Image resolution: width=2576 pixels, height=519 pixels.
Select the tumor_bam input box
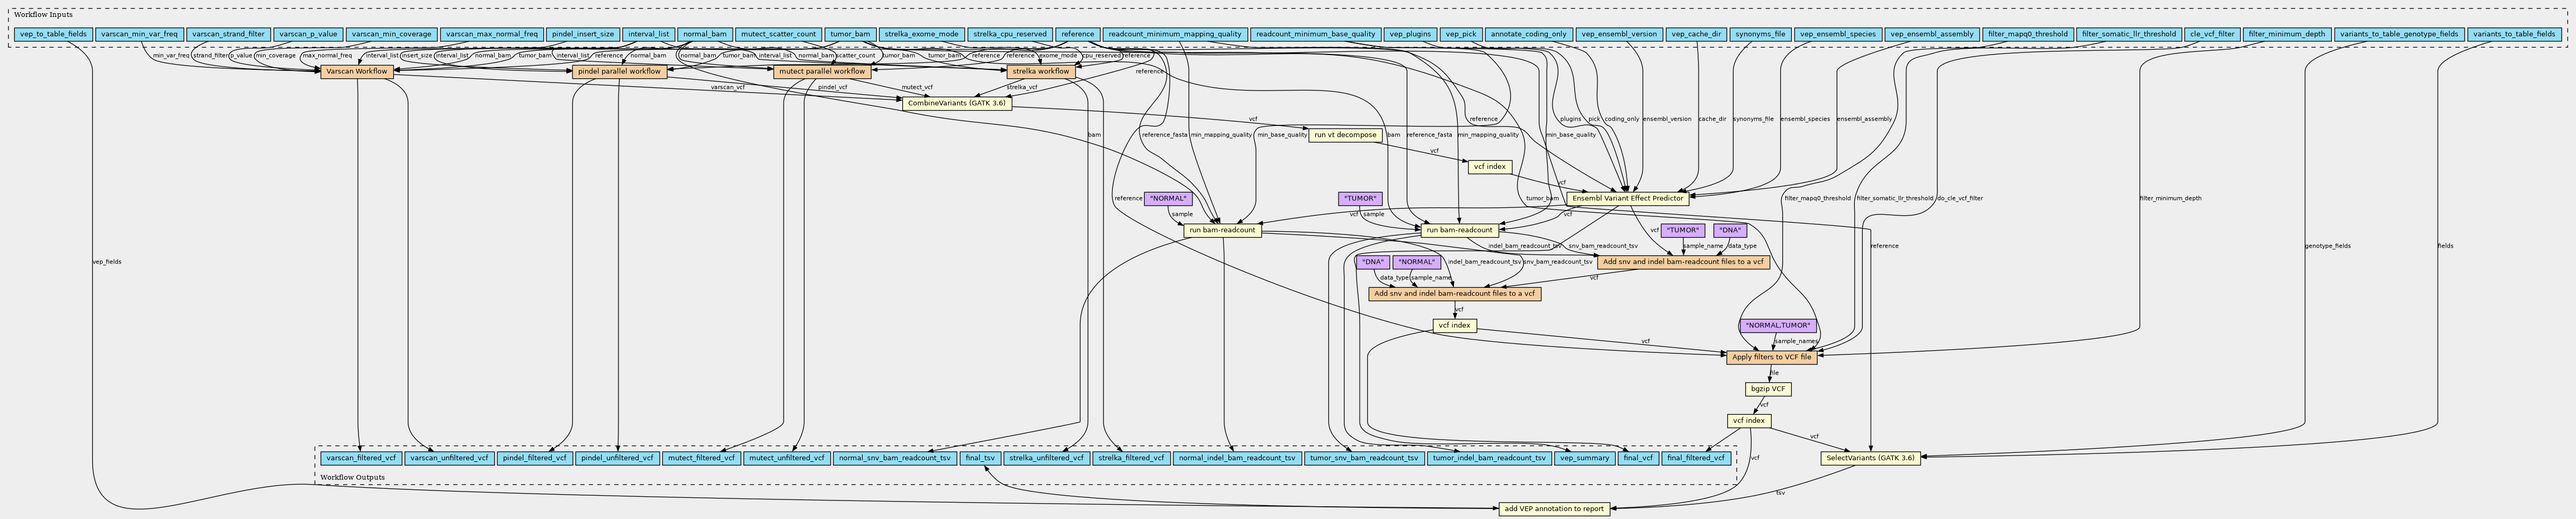(851, 34)
